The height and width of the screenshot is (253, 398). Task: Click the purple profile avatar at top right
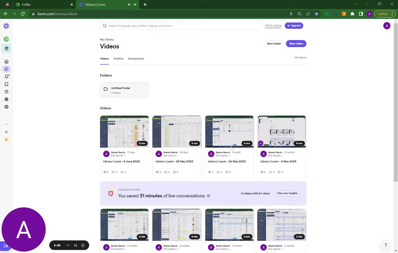point(386,26)
